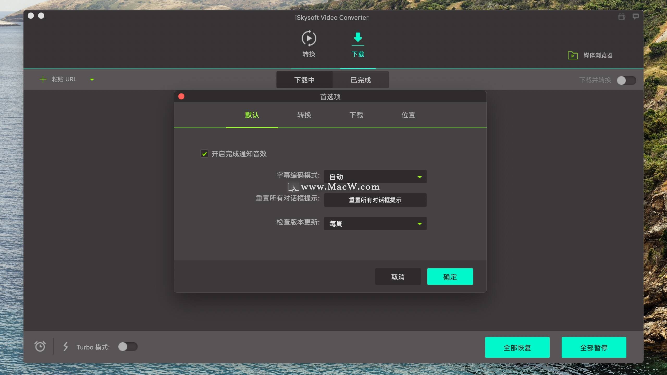Open the feedback chat icon top right
This screenshot has width=667, height=375.
636,16
